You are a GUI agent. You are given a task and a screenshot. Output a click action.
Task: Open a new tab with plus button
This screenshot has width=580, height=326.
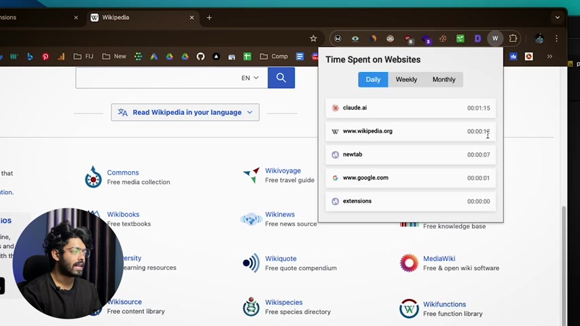(209, 18)
